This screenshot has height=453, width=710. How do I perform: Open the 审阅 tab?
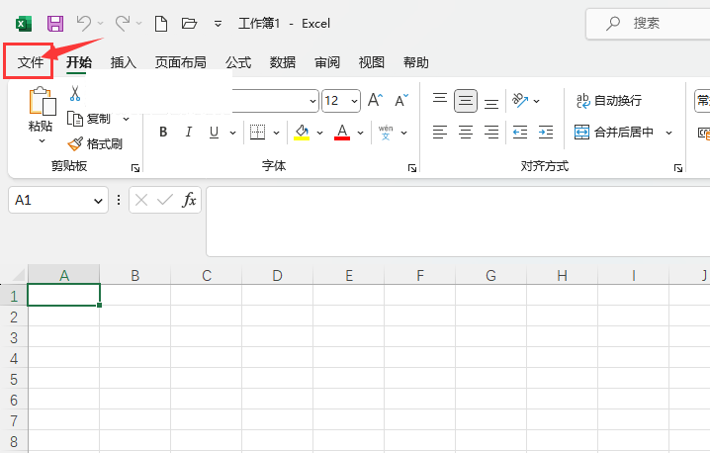(327, 62)
